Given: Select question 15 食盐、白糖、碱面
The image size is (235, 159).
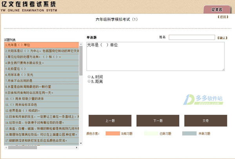Looking at the screenshot, I should 42,128.
